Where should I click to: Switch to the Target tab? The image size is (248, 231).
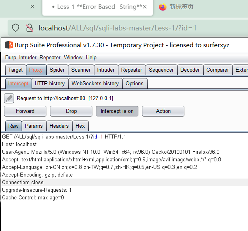(16, 70)
